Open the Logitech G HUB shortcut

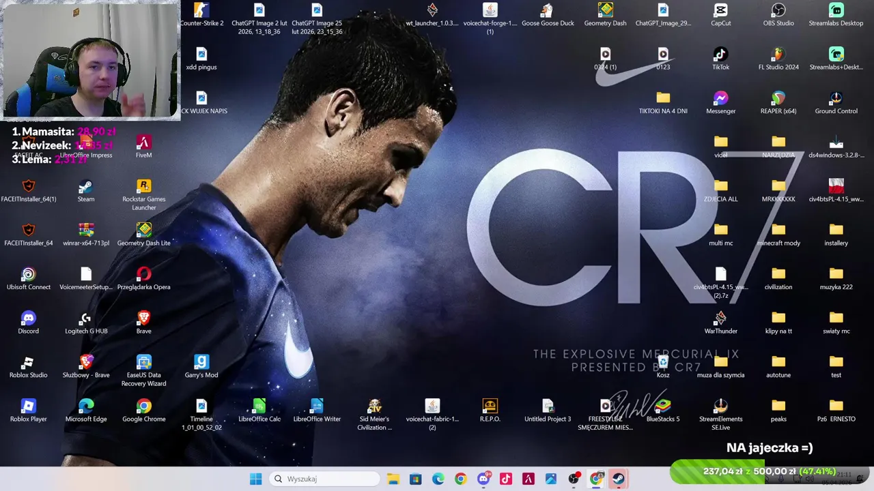click(x=86, y=323)
